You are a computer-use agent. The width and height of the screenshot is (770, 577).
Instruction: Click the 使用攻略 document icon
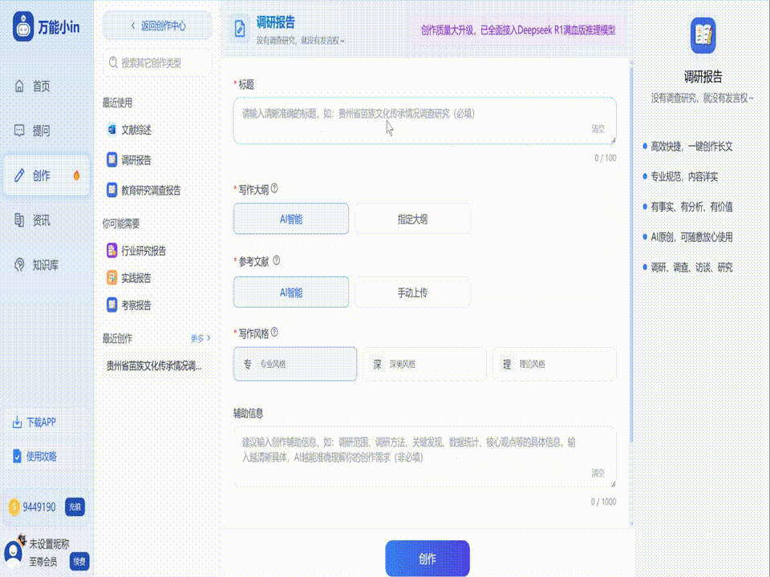point(17,456)
